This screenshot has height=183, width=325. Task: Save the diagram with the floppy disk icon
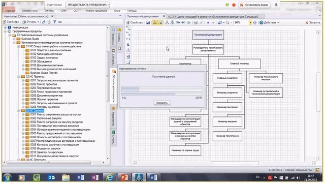coord(148,22)
